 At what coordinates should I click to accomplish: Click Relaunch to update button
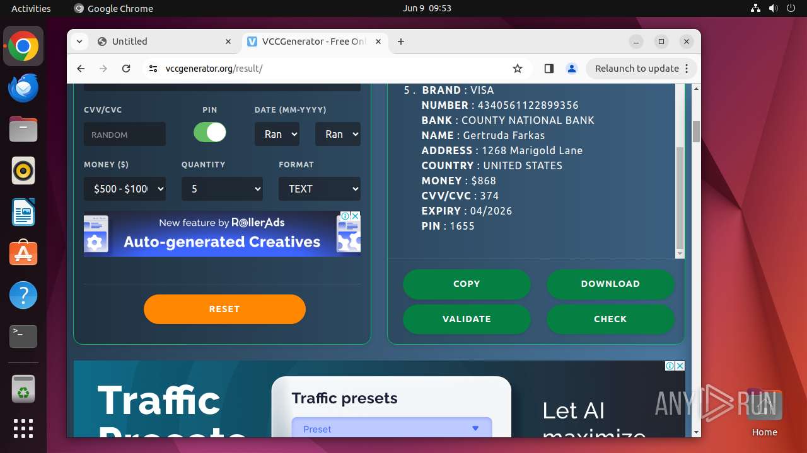tap(642, 69)
